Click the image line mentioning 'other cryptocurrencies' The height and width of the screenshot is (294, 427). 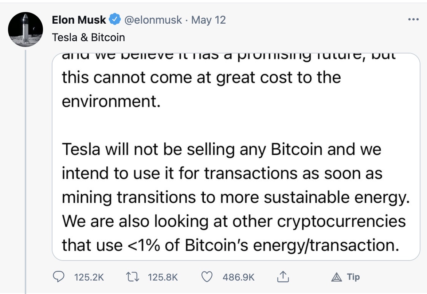click(234, 221)
